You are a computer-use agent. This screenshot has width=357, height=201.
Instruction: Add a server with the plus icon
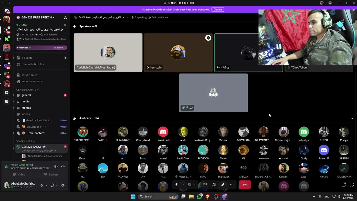click(7, 92)
